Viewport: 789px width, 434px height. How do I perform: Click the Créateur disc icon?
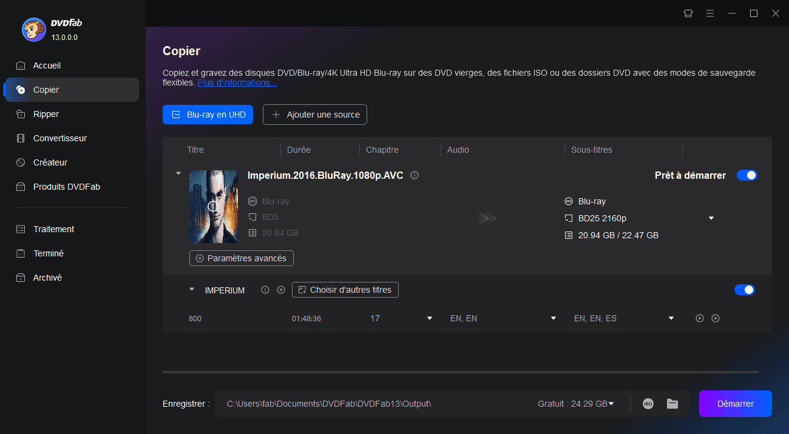coord(21,162)
